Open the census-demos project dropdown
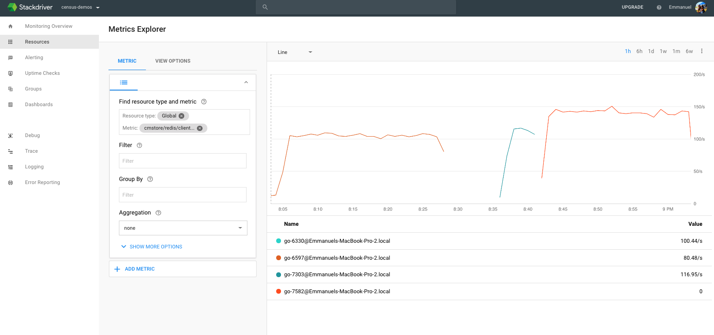Image resolution: width=714 pixels, height=335 pixels. [80, 7]
